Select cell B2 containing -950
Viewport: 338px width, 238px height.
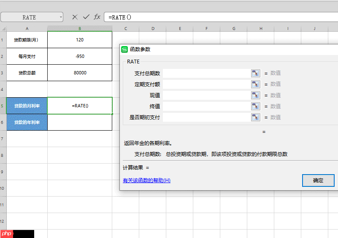(x=80, y=56)
